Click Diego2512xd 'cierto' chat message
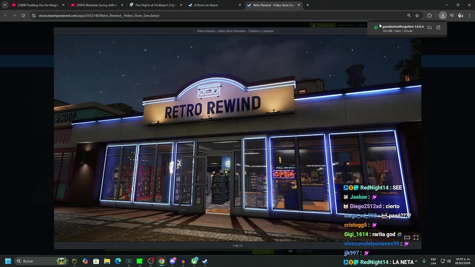 click(371, 206)
